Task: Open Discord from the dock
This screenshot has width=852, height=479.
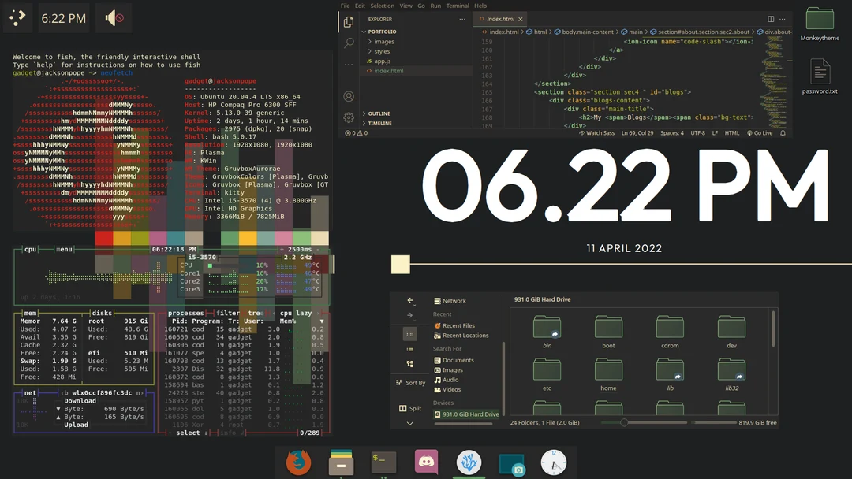Action: click(426, 463)
